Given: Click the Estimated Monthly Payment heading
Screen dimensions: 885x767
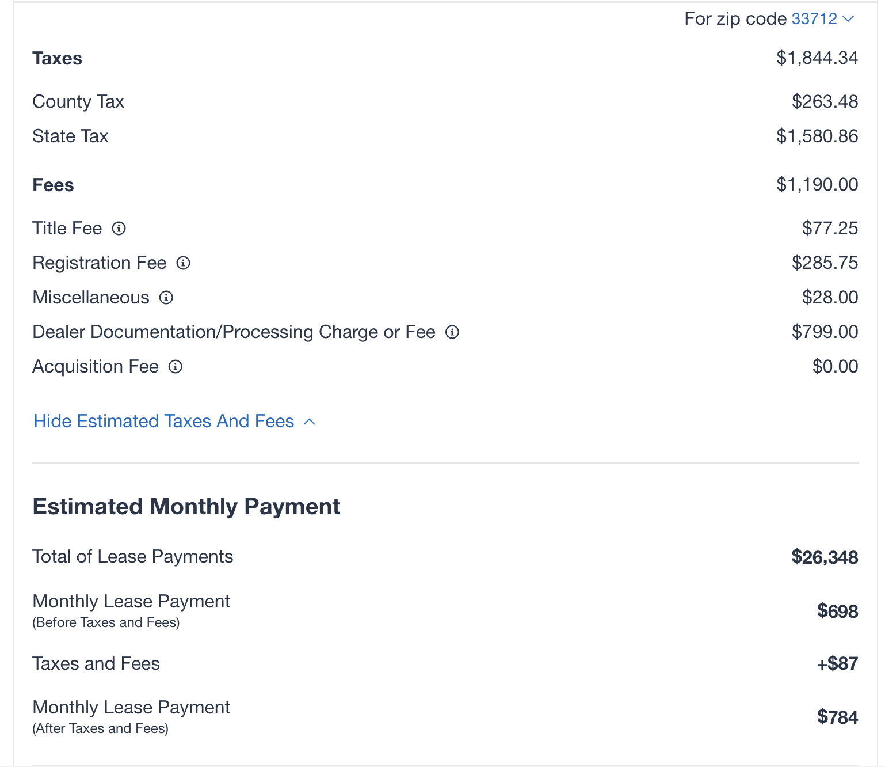Looking at the screenshot, I should point(186,507).
